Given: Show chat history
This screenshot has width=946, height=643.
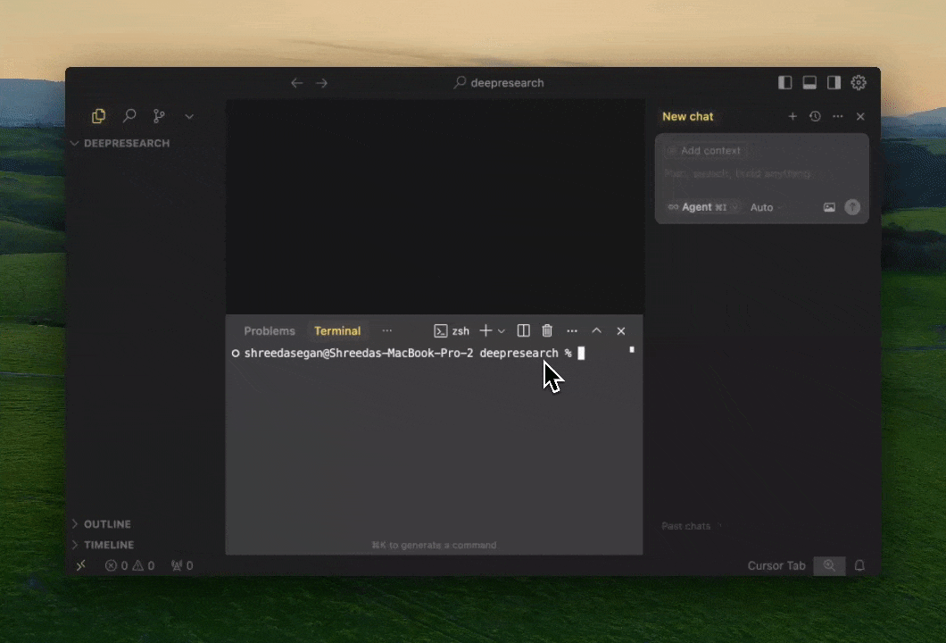Looking at the screenshot, I should click(815, 116).
